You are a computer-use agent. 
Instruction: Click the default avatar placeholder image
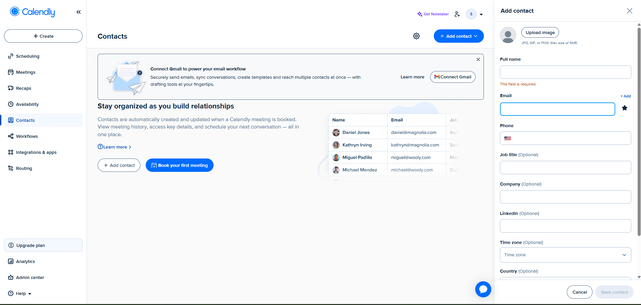pos(508,35)
